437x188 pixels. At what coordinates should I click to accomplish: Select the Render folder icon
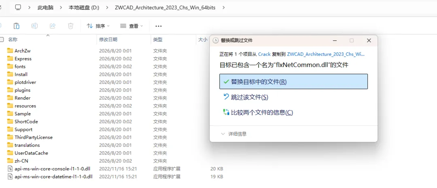point(10,98)
